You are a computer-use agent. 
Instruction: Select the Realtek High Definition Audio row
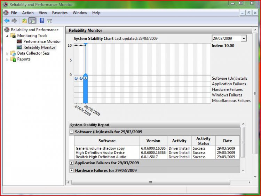pos(157,157)
